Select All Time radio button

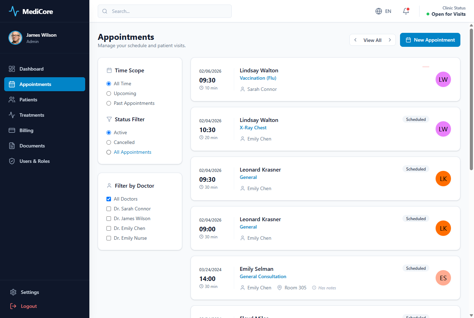[109, 84]
